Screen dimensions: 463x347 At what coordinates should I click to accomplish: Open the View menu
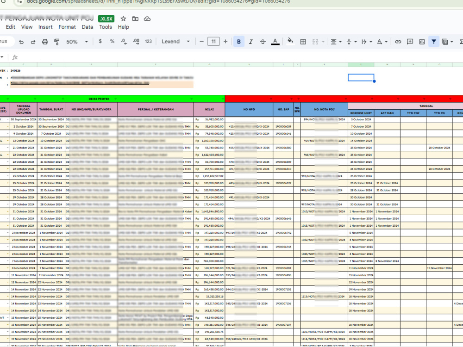click(26, 27)
